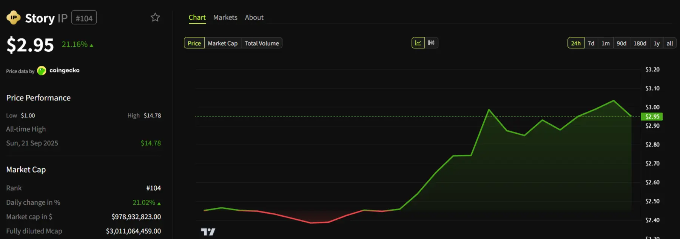
Task: Click the $2.40 axis label
Action: tap(652, 220)
